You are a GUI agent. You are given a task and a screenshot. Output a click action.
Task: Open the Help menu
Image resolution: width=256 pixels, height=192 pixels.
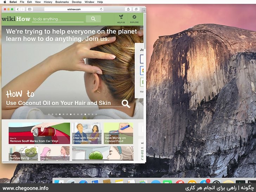click(x=100, y=2)
